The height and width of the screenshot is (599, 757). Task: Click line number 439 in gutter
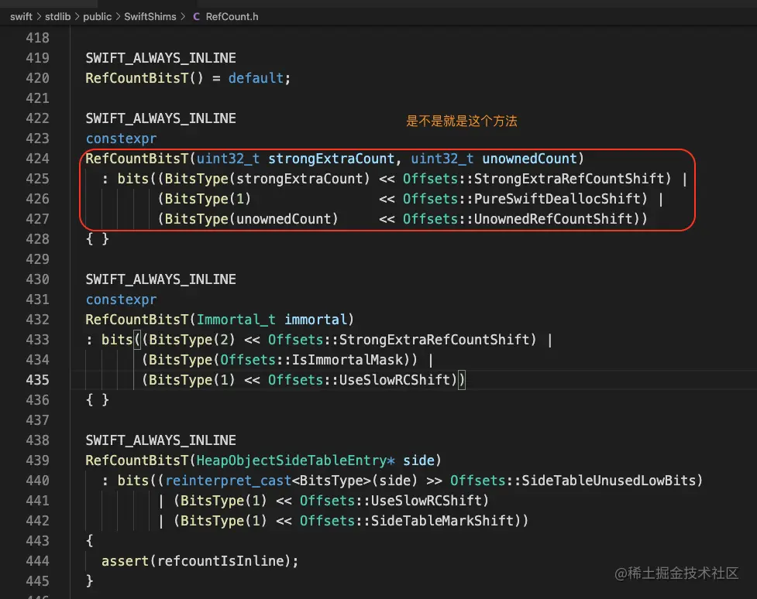pos(37,460)
